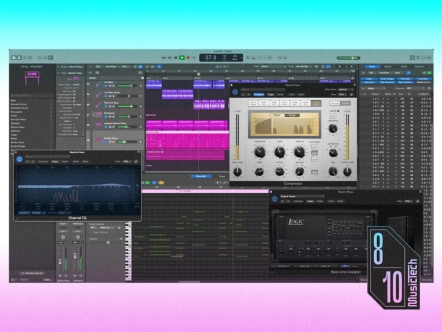Click the Electric Piano track icon
Screen dimensions: 442x332
pyautogui.click(x=98, y=139)
